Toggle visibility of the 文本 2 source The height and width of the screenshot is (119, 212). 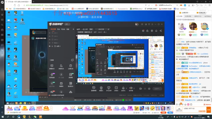click(50, 39)
